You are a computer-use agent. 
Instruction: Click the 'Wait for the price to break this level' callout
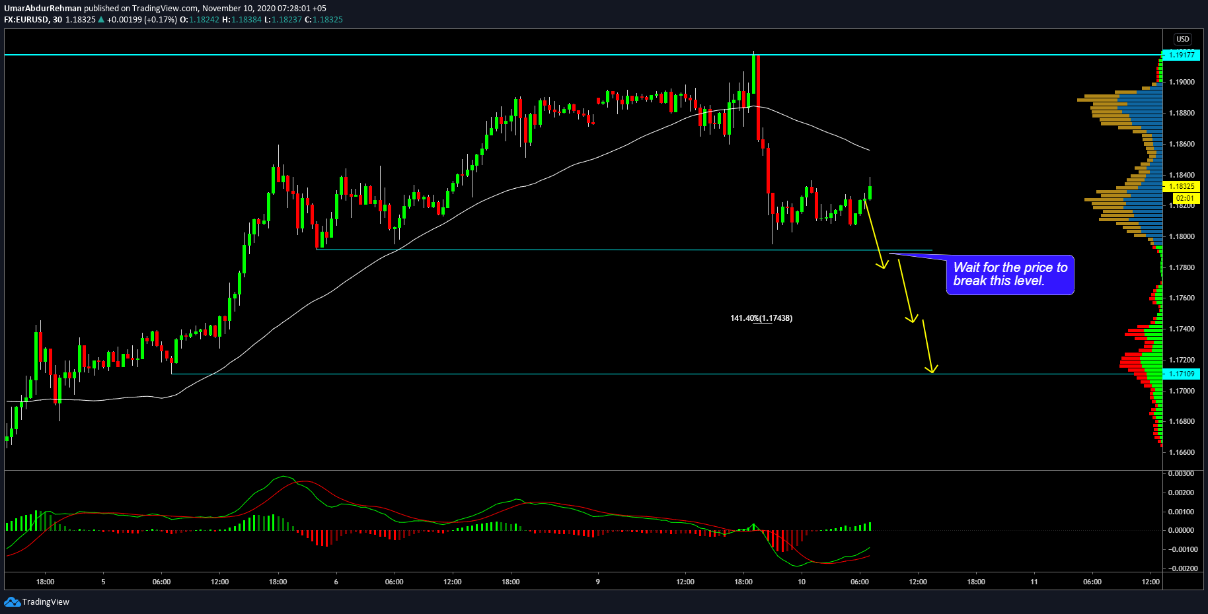click(x=1010, y=275)
